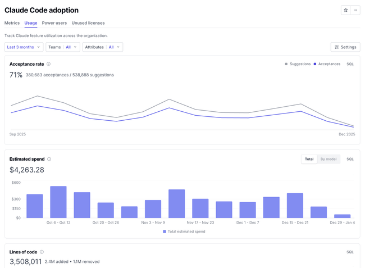Click the Total estimated spend legend swatch
This screenshot has height=268, width=365.
click(165, 231)
